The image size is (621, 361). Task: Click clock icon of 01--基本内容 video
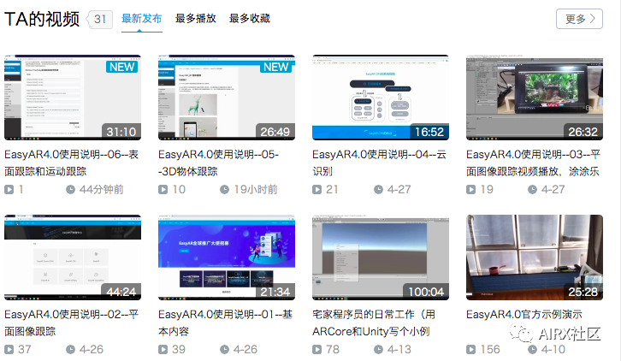(225, 350)
